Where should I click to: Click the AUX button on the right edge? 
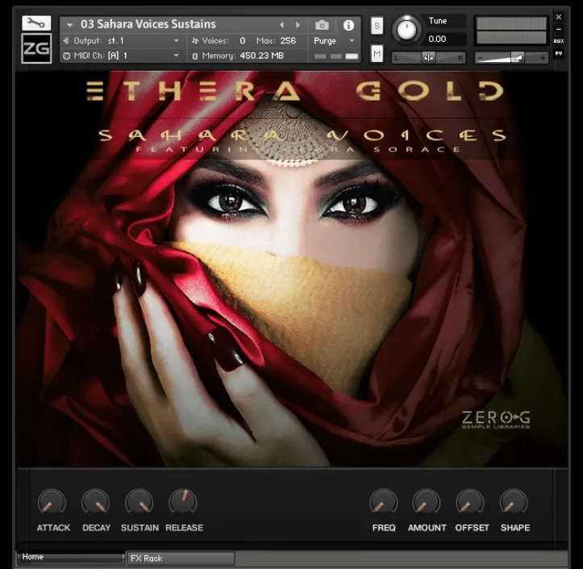558,40
